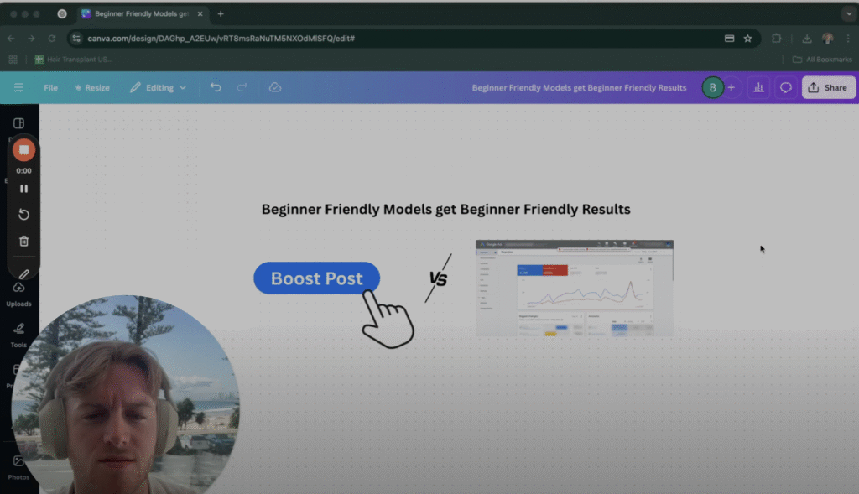Open the Insights bar chart icon
The height and width of the screenshot is (494, 859).
point(757,87)
